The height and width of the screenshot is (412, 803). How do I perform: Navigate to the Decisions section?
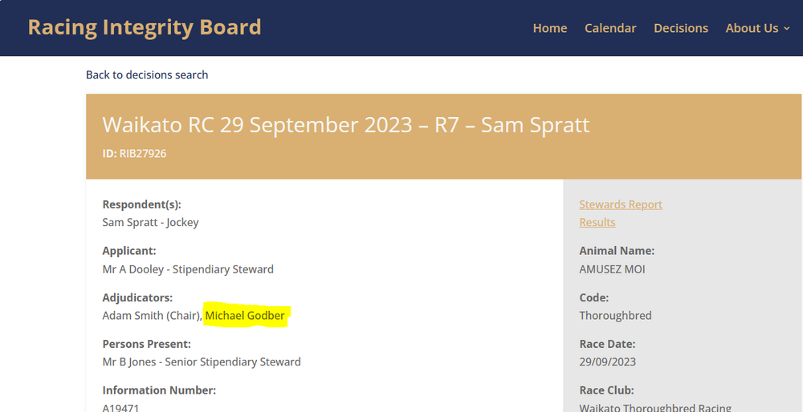coord(681,28)
